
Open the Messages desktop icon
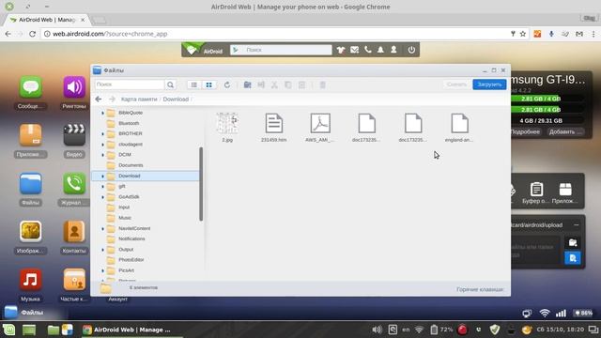coord(31,87)
